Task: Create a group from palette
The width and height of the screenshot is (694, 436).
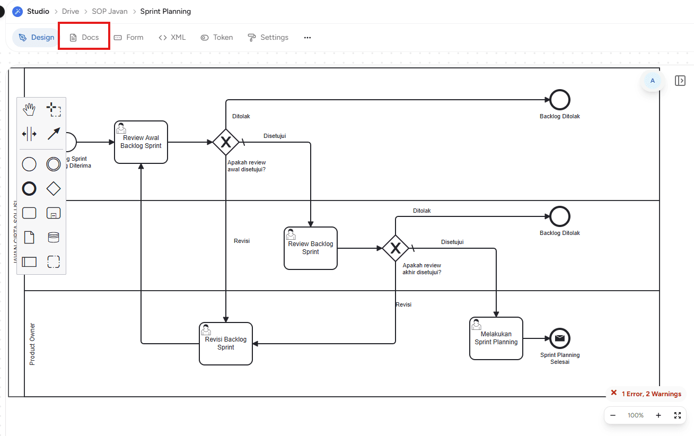Action: (x=54, y=261)
